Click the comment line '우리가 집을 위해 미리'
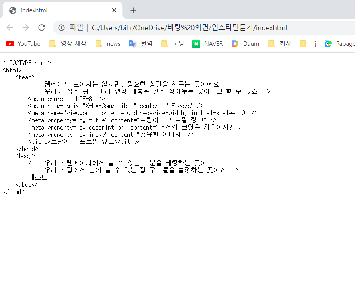The image size is (355, 300). [x=157, y=91]
